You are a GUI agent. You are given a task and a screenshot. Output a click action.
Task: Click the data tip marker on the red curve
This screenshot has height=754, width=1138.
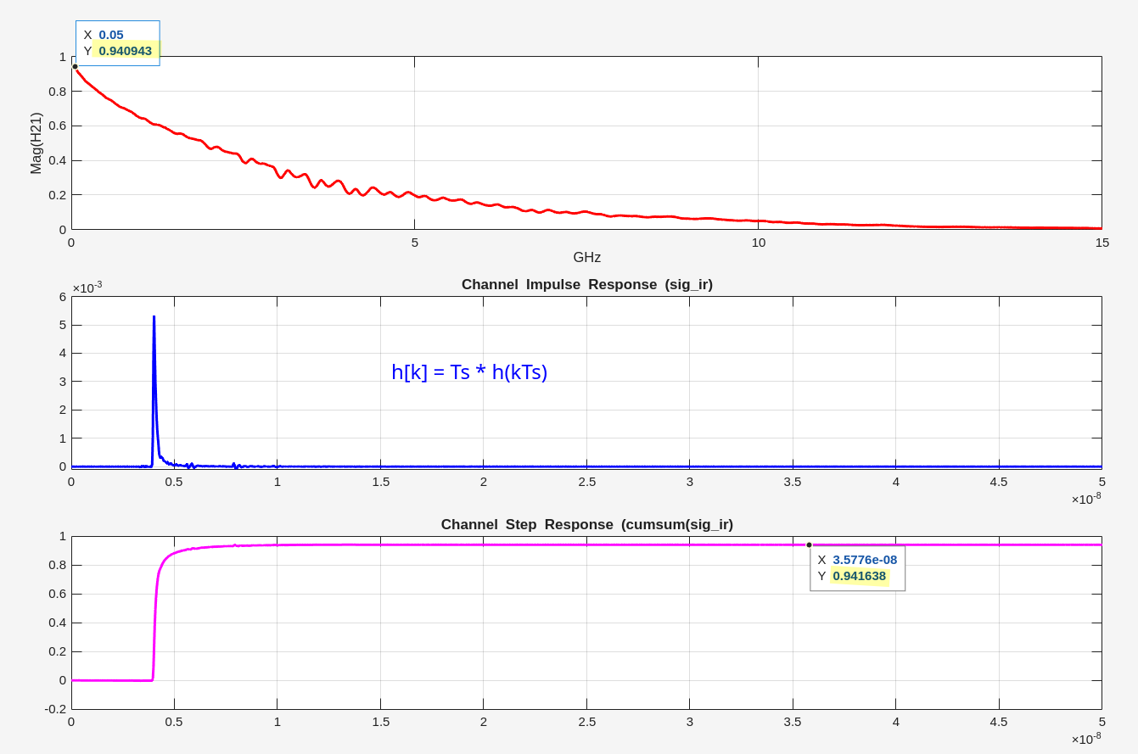[75, 66]
